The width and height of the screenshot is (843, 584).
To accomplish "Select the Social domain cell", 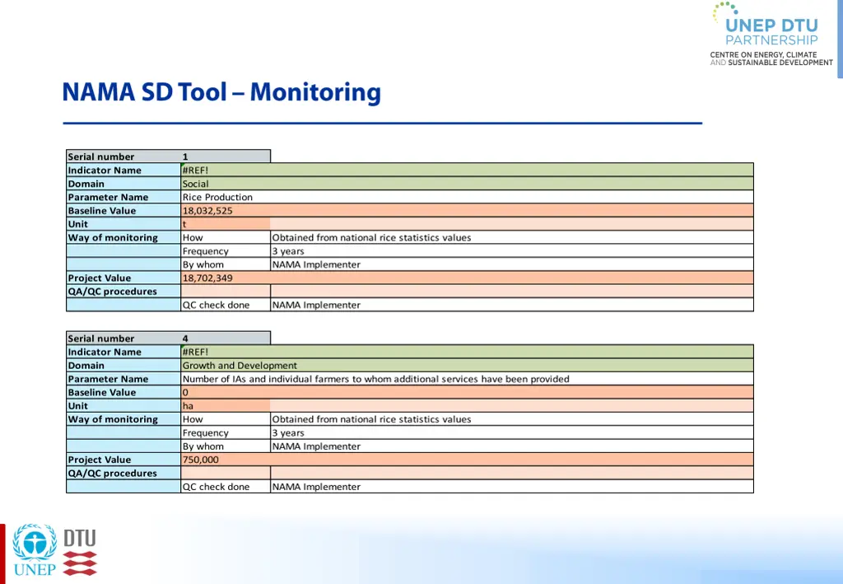I will click(468, 184).
